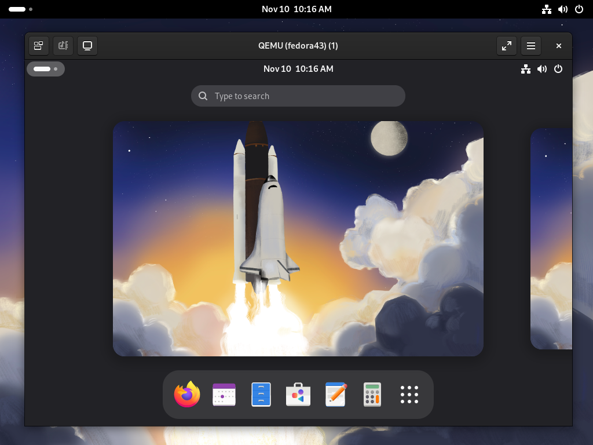Switch to the second workspace at right edge

[551, 239]
